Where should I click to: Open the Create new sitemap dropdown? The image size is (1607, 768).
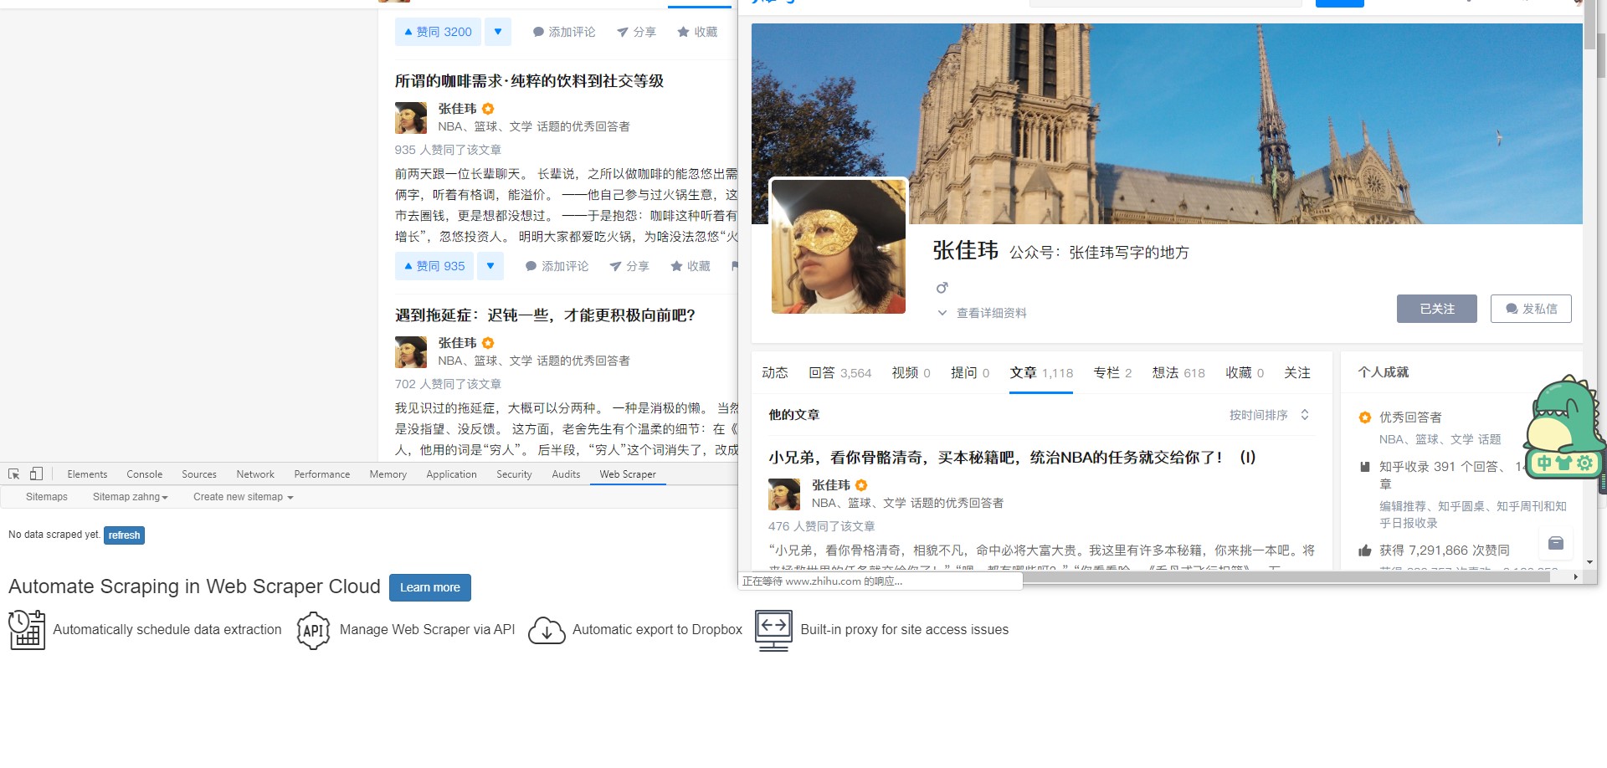pyautogui.click(x=243, y=497)
